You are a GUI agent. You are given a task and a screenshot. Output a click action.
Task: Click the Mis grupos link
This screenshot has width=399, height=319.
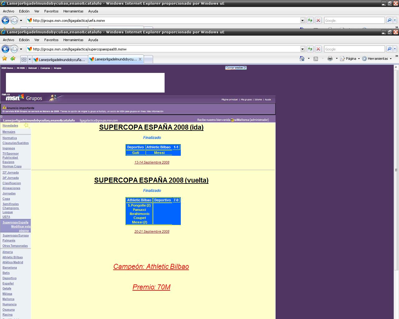coord(246,100)
